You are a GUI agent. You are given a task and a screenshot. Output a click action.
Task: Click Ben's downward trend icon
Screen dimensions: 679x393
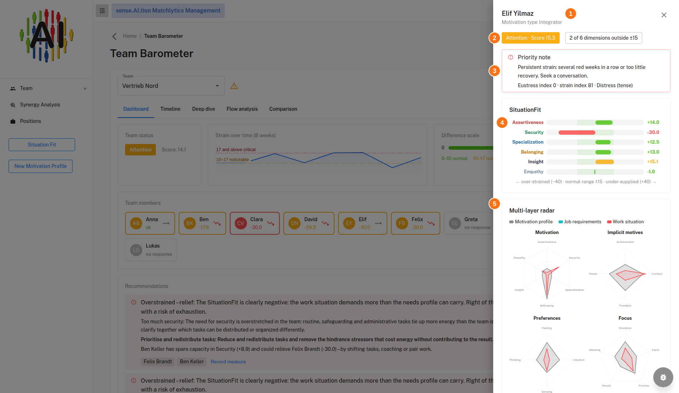tap(217, 223)
